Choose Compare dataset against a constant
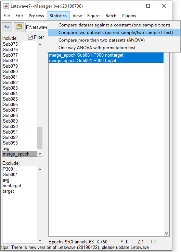This screenshot has height=252, width=181. (x=114, y=25)
